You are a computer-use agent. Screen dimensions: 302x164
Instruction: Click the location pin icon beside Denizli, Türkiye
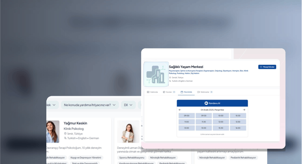click(170, 78)
